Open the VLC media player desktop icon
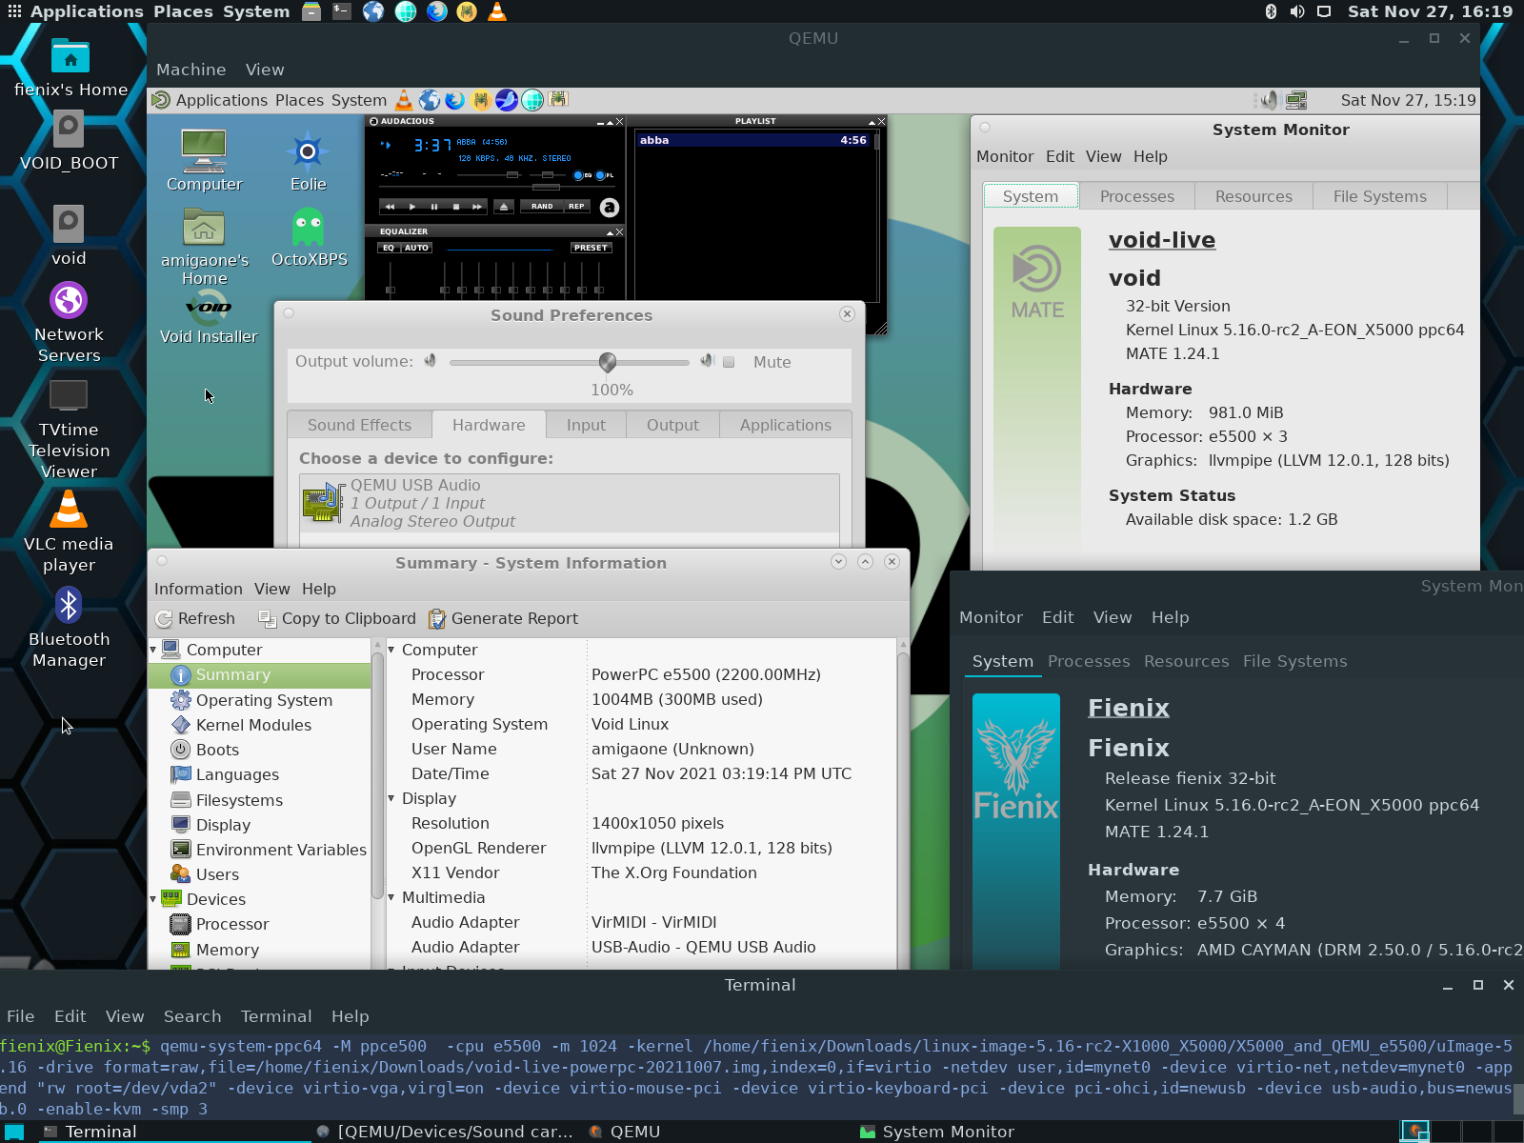Image resolution: width=1524 pixels, height=1143 pixels. [69, 511]
